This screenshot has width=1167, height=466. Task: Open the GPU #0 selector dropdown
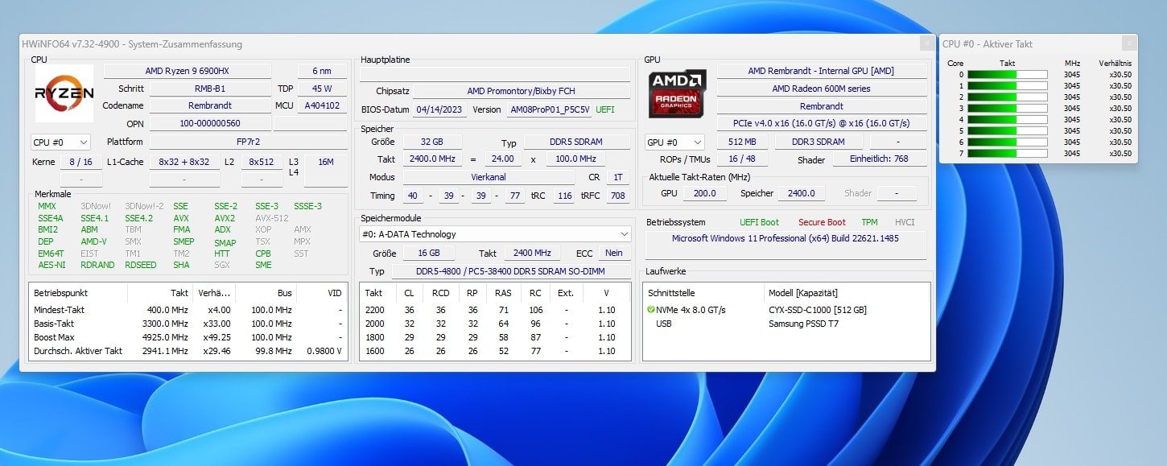click(x=674, y=142)
